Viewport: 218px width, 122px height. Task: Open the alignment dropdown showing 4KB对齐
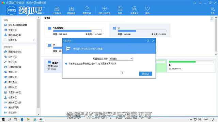(121, 59)
